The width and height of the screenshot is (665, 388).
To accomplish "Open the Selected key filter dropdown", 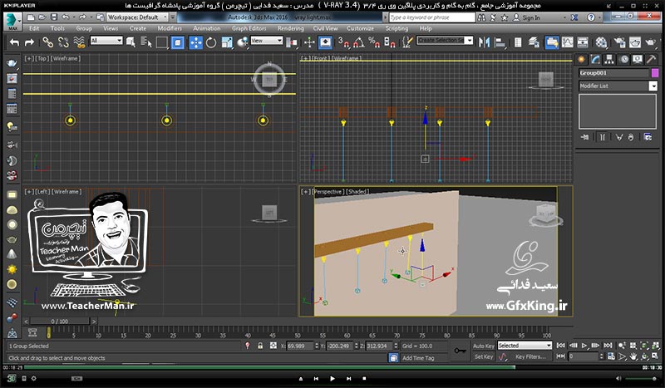I will (525, 346).
